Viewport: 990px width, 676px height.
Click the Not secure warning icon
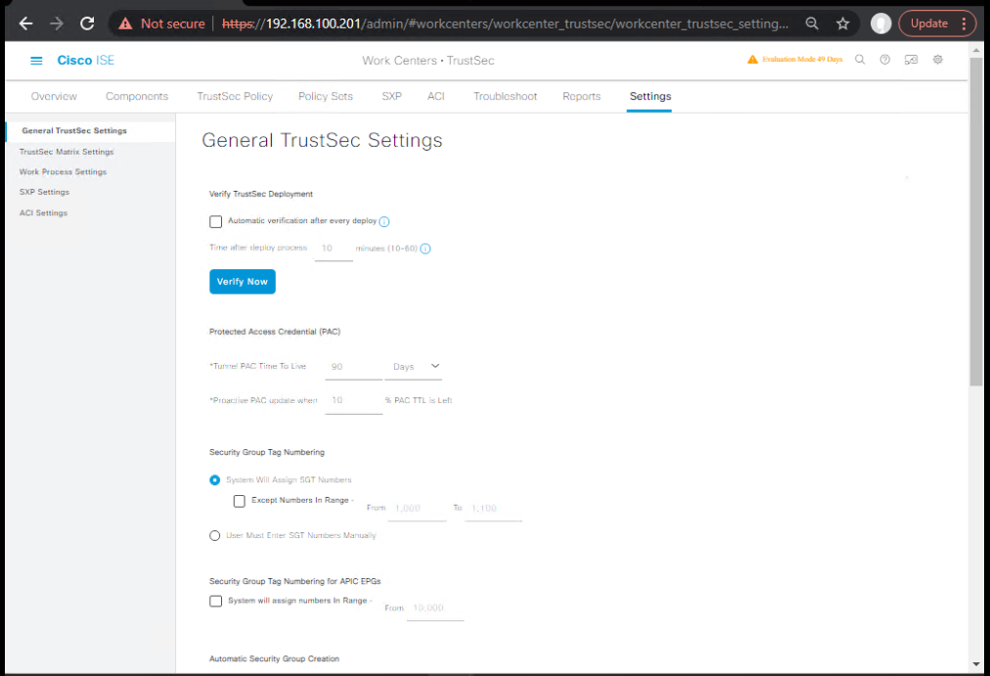125,24
